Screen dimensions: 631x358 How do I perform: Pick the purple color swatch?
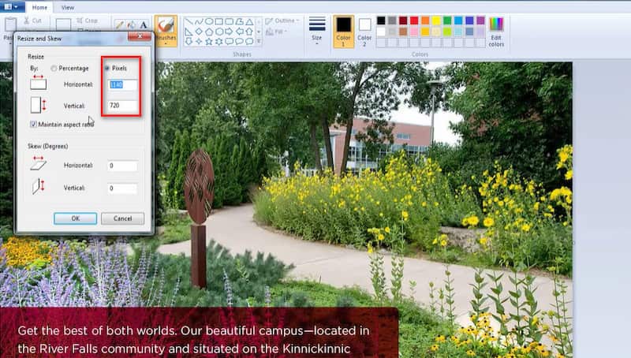[480, 21]
